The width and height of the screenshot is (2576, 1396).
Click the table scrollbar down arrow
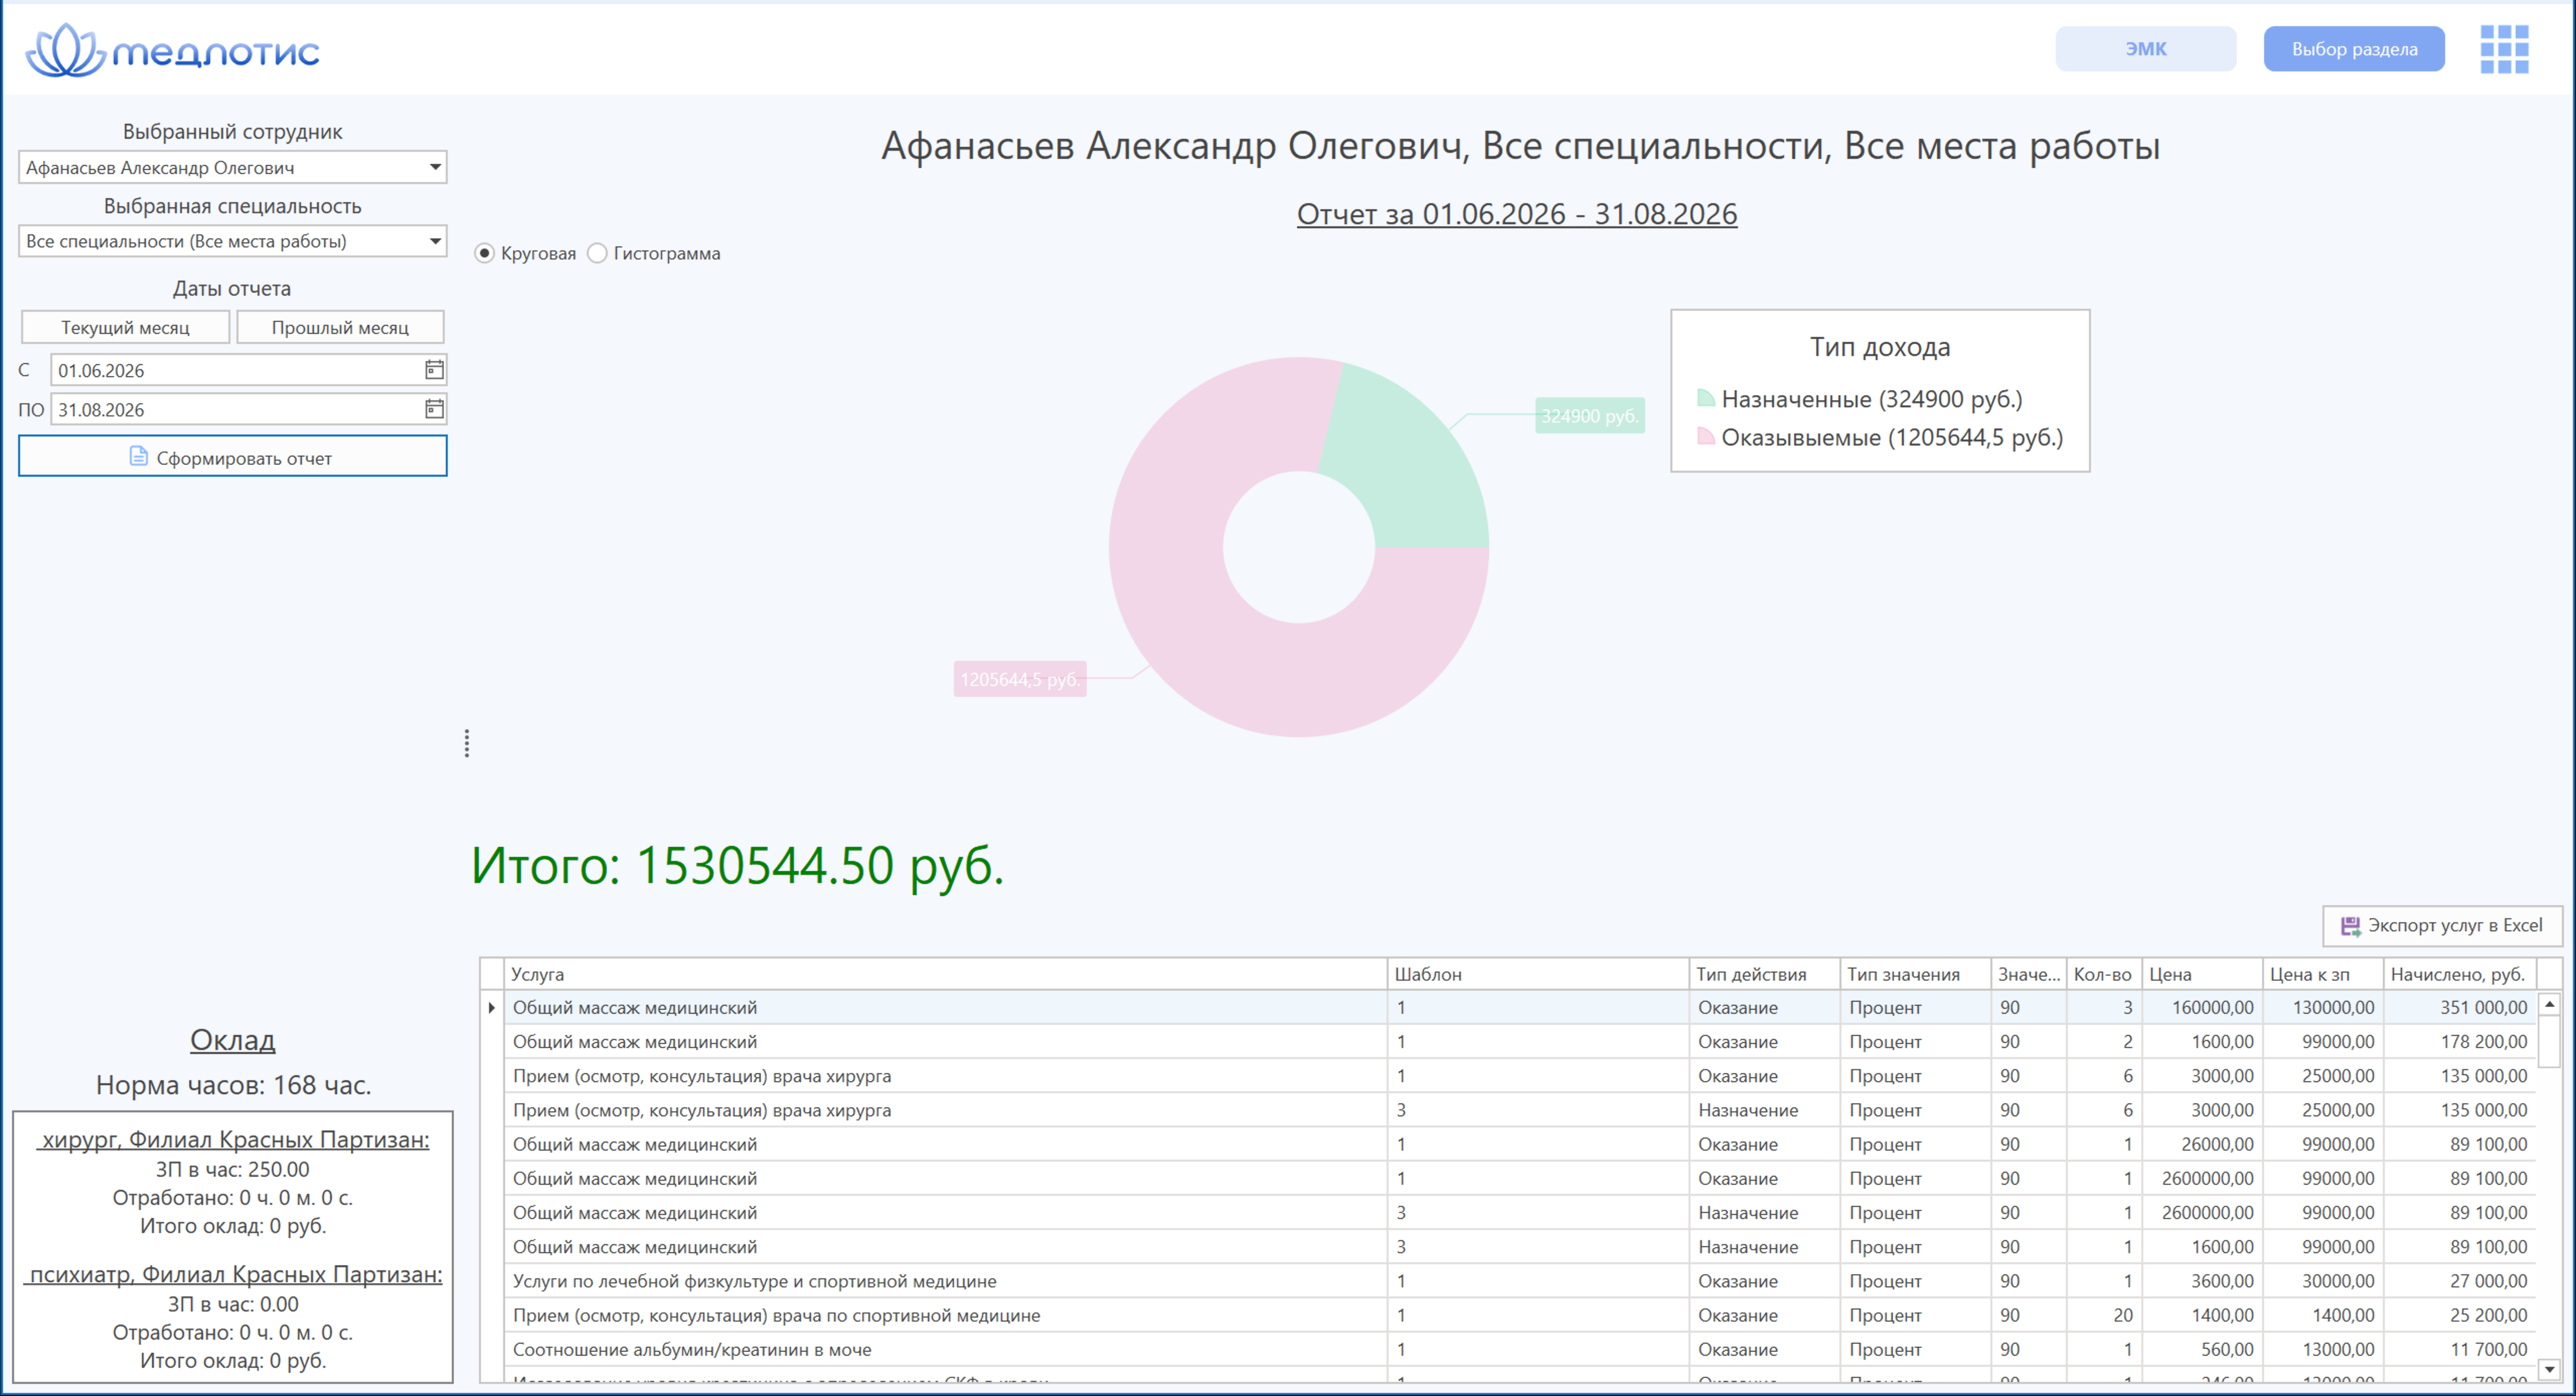(x=2550, y=1369)
